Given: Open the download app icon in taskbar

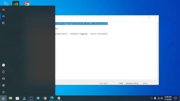Looking at the screenshot, I should click(24, 98).
